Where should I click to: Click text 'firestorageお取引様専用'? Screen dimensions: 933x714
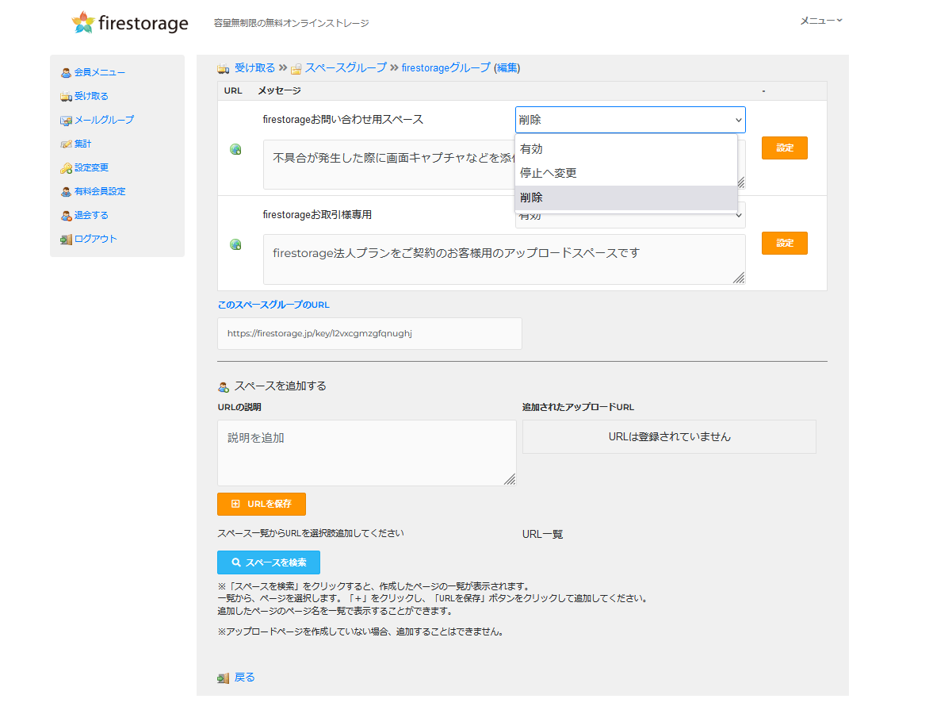coord(317,215)
